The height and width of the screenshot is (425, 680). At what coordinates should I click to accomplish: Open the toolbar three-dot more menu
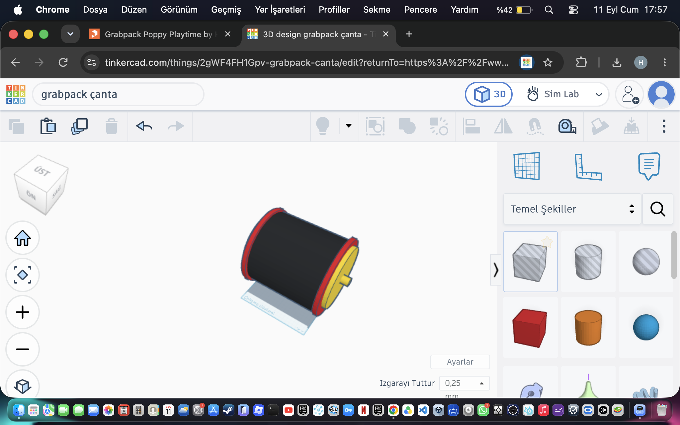(664, 126)
